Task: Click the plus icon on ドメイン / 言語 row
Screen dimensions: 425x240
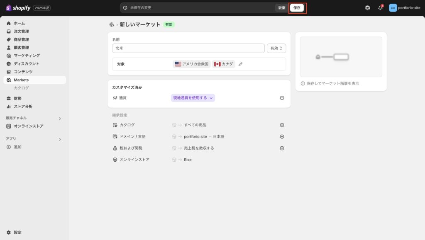Action: pos(282,136)
